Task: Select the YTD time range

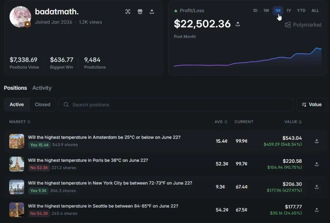Action: (x=301, y=10)
